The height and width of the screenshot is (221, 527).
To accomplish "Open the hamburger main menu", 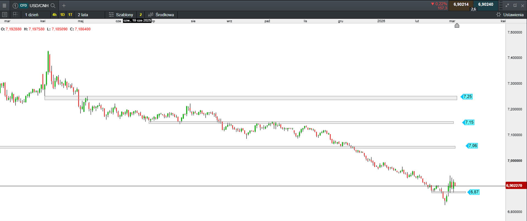I will 4,5.
